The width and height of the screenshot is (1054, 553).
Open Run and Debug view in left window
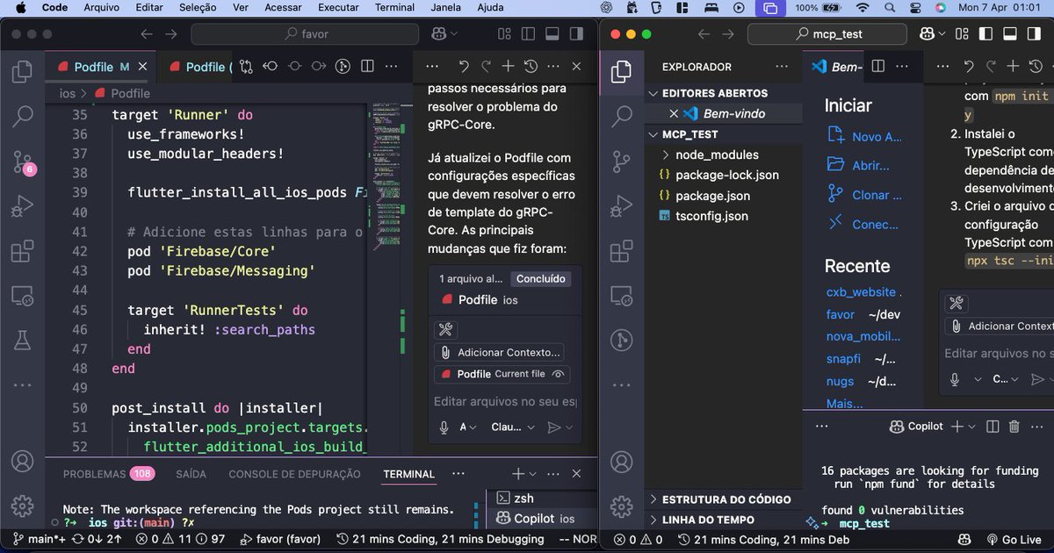(22, 207)
